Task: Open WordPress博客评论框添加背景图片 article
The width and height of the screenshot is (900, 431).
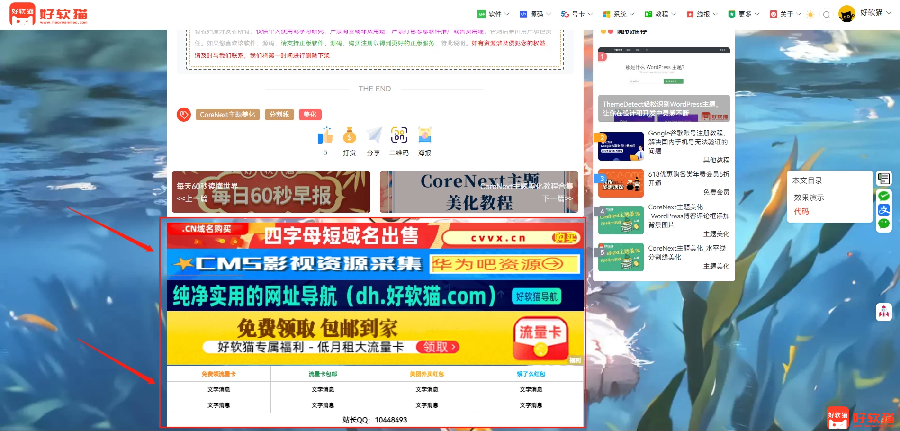Action: click(x=689, y=216)
